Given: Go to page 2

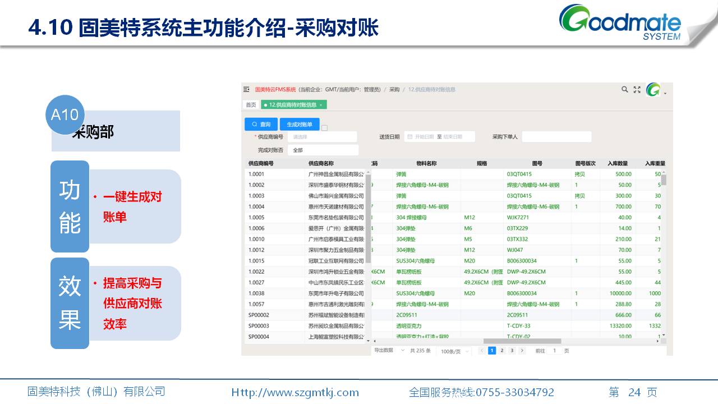Looking at the screenshot, I should click(502, 351).
